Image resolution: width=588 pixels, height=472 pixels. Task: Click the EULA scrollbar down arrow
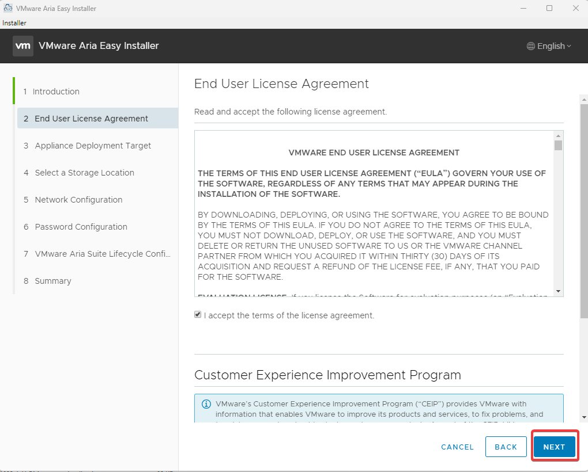[559, 291]
